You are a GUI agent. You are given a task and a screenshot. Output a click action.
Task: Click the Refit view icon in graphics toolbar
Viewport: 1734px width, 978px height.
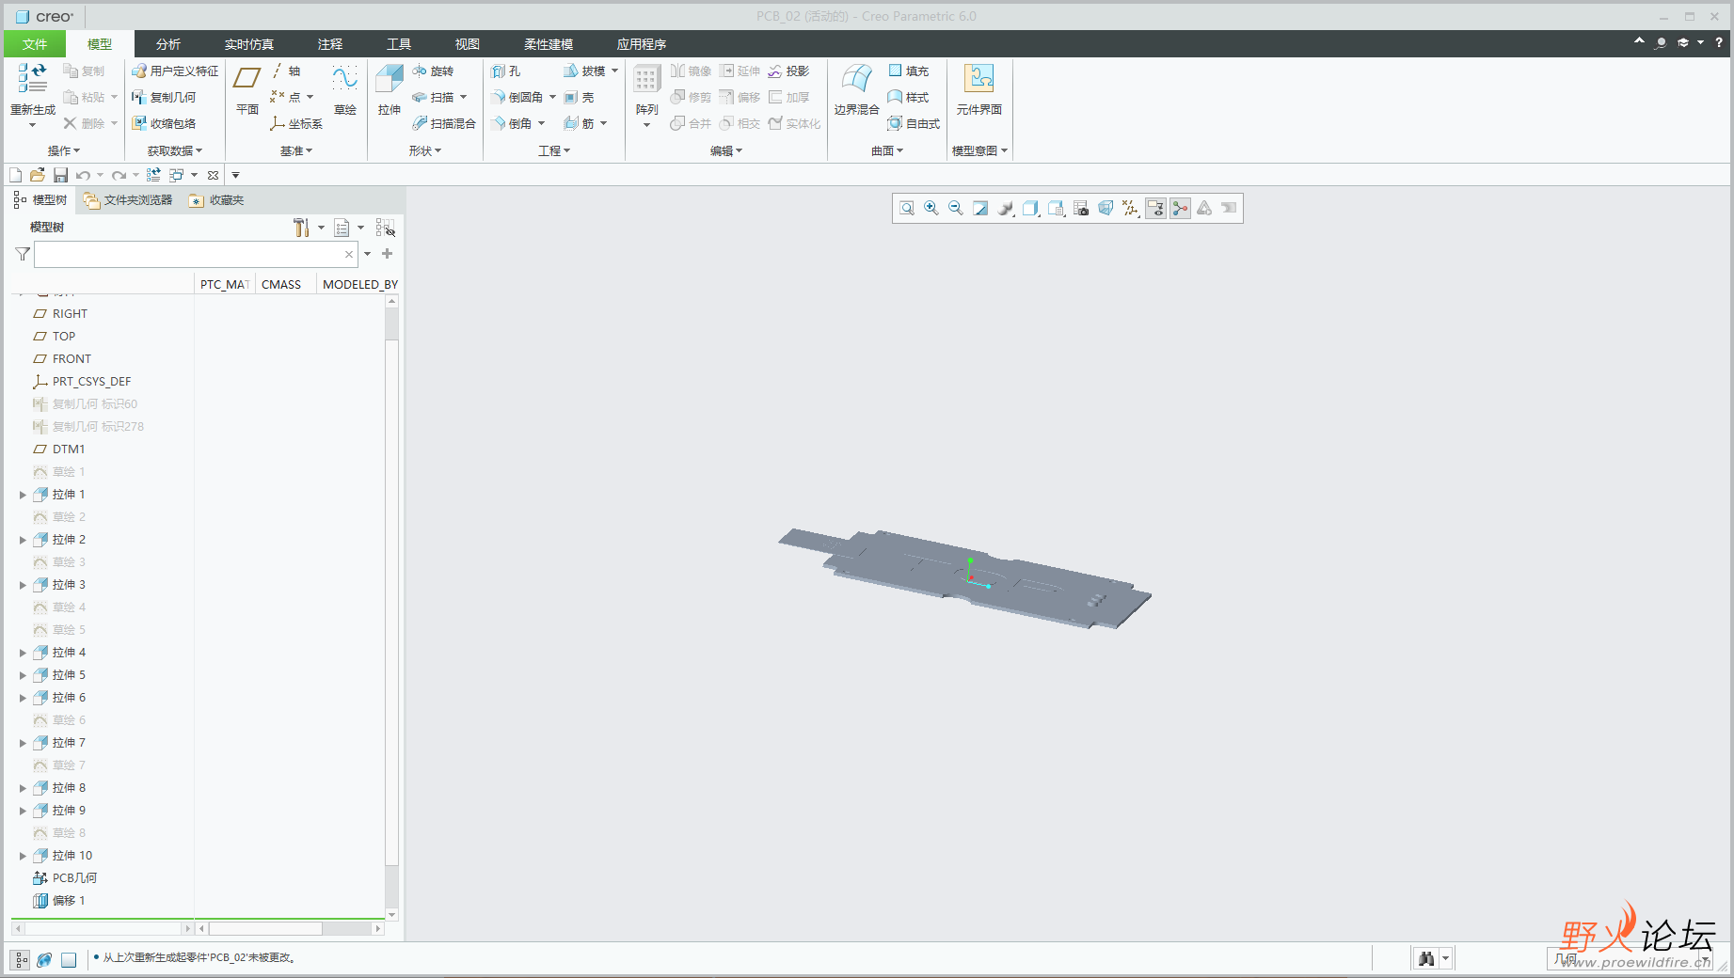[x=907, y=209]
